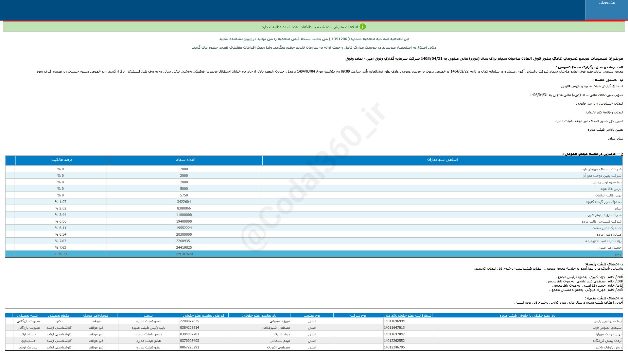This screenshot has width=628, height=353.
Task: Click the موظف/غیر موظف column header
Action: [96, 316]
